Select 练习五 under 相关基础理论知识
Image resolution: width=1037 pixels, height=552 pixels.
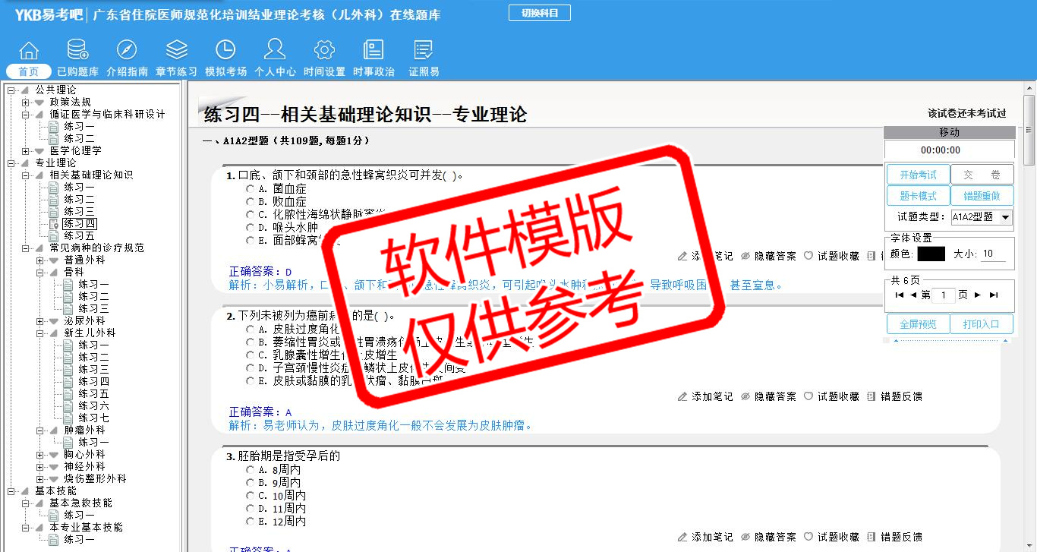(79, 236)
